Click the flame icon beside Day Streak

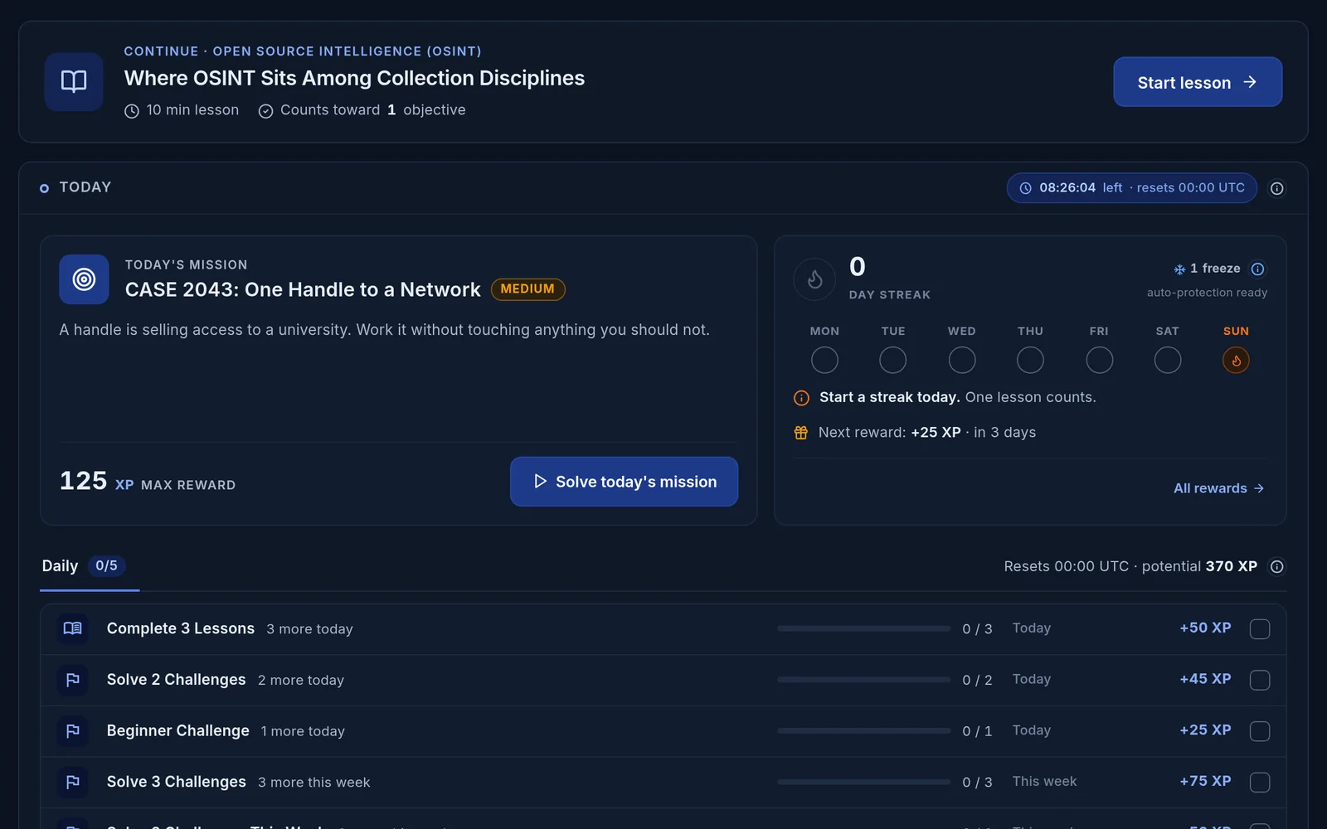tap(814, 279)
